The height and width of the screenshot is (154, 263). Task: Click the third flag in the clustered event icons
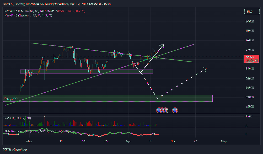click(x=166, y=110)
